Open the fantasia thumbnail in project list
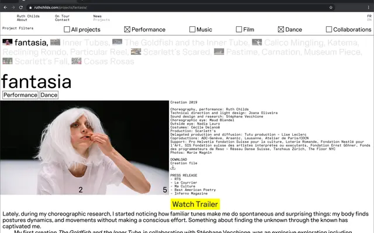 point(8,42)
